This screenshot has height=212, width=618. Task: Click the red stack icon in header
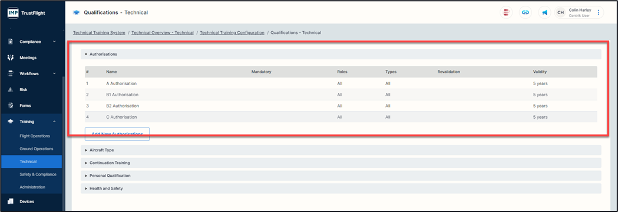(506, 12)
